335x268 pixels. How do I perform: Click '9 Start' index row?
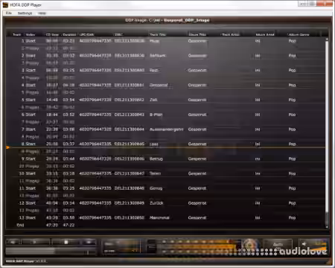coord(28,159)
